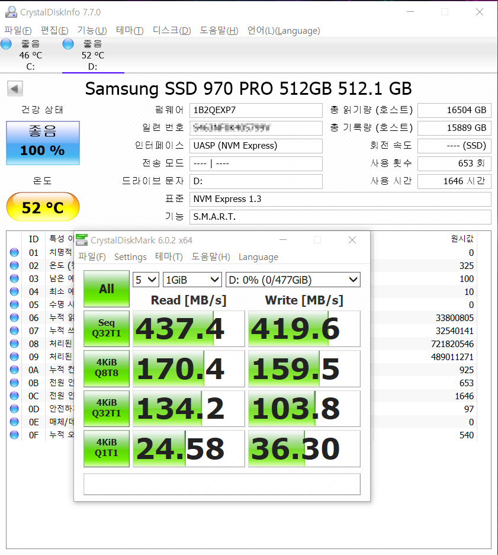Open the test count dropdown showing 5
This screenshot has width=498, height=555.
pos(146,280)
